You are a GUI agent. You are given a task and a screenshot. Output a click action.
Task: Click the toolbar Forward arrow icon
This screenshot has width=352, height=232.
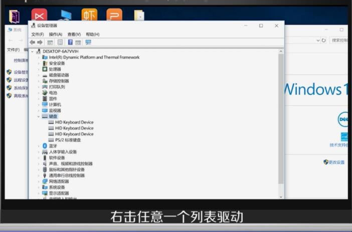[40, 42]
